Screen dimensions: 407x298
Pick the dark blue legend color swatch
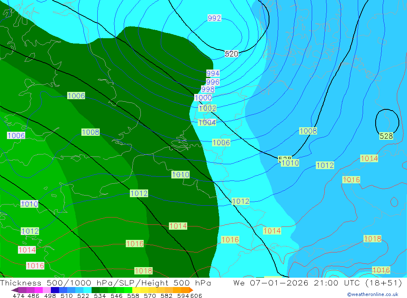pyautogui.click(x=55, y=290)
